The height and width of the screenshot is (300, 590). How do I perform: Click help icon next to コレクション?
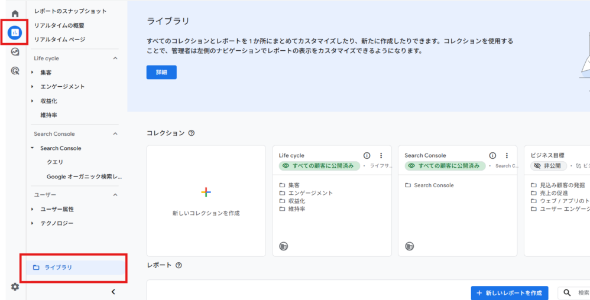coord(191,133)
